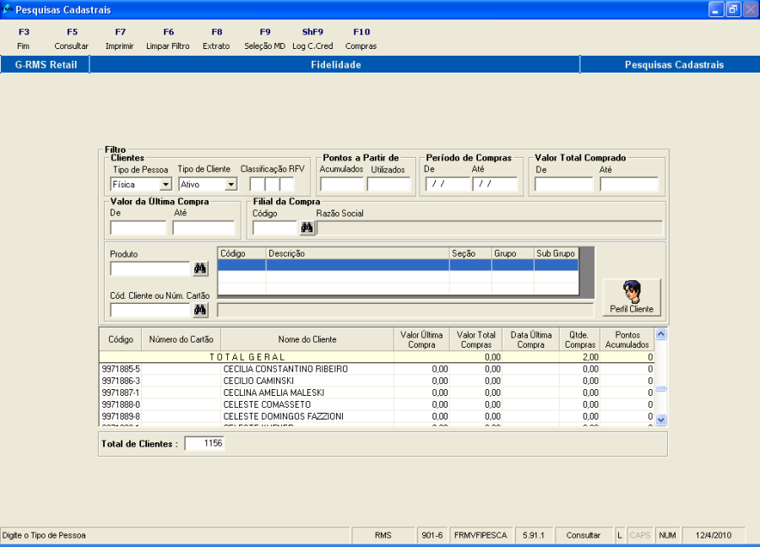Select the row CECILIO CAMINSKI
This screenshot has height=547, width=760.
(377, 381)
